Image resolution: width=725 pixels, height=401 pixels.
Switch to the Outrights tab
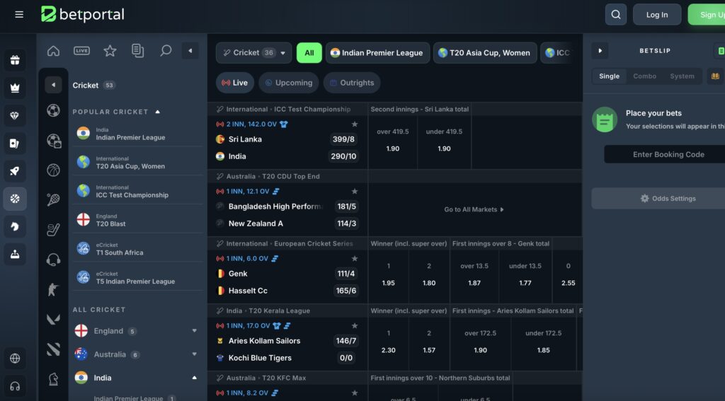tap(352, 83)
